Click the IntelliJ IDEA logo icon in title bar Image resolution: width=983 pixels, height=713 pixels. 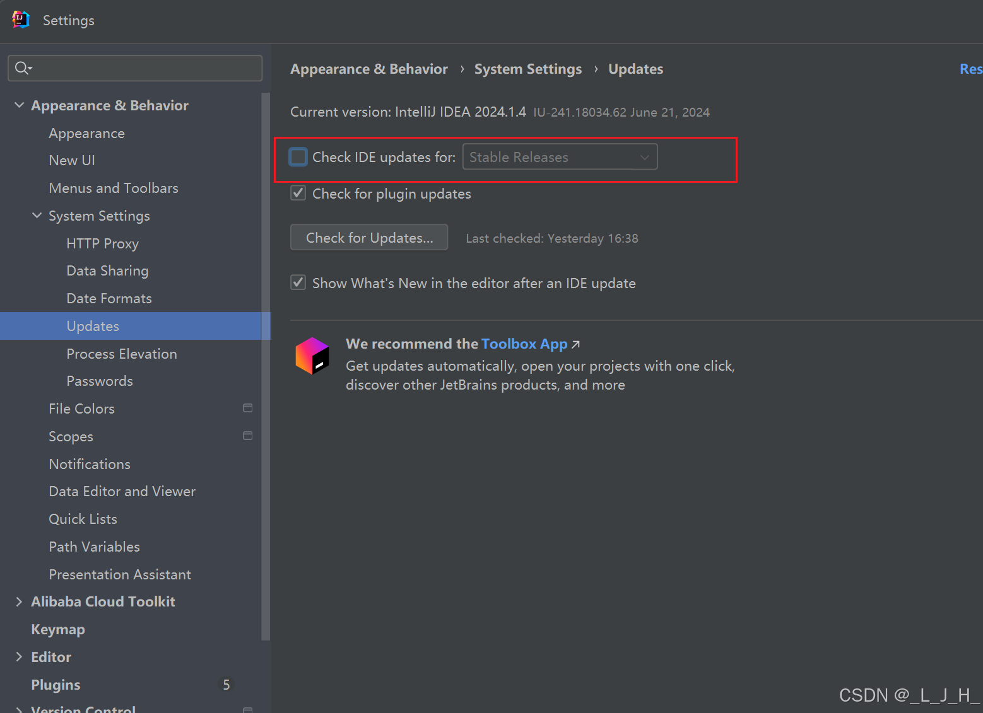[x=21, y=20]
